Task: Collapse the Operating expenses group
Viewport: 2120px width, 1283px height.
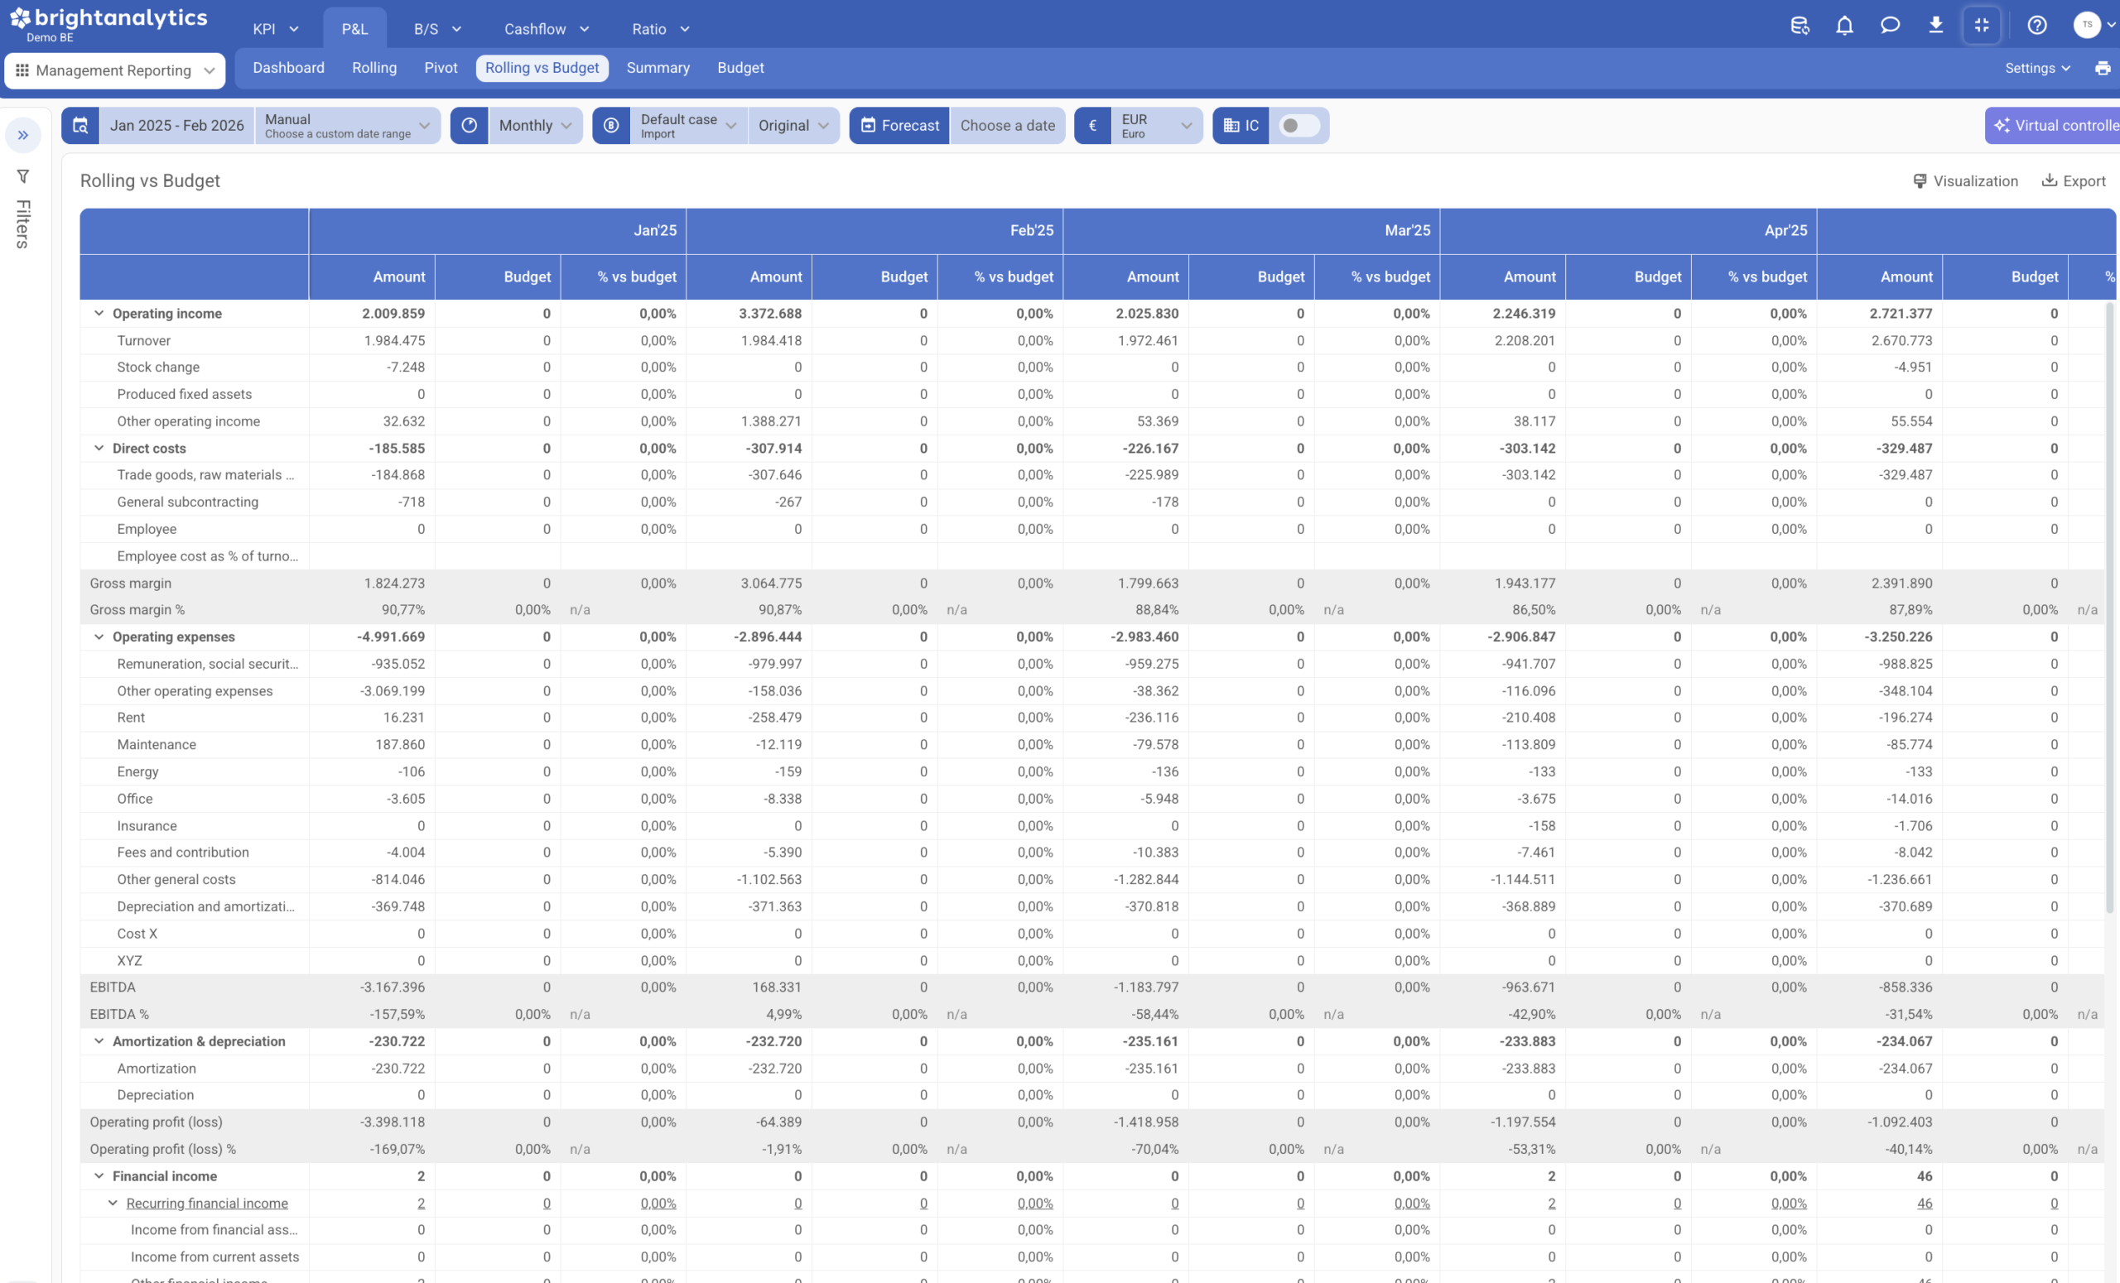Action: click(99, 637)
